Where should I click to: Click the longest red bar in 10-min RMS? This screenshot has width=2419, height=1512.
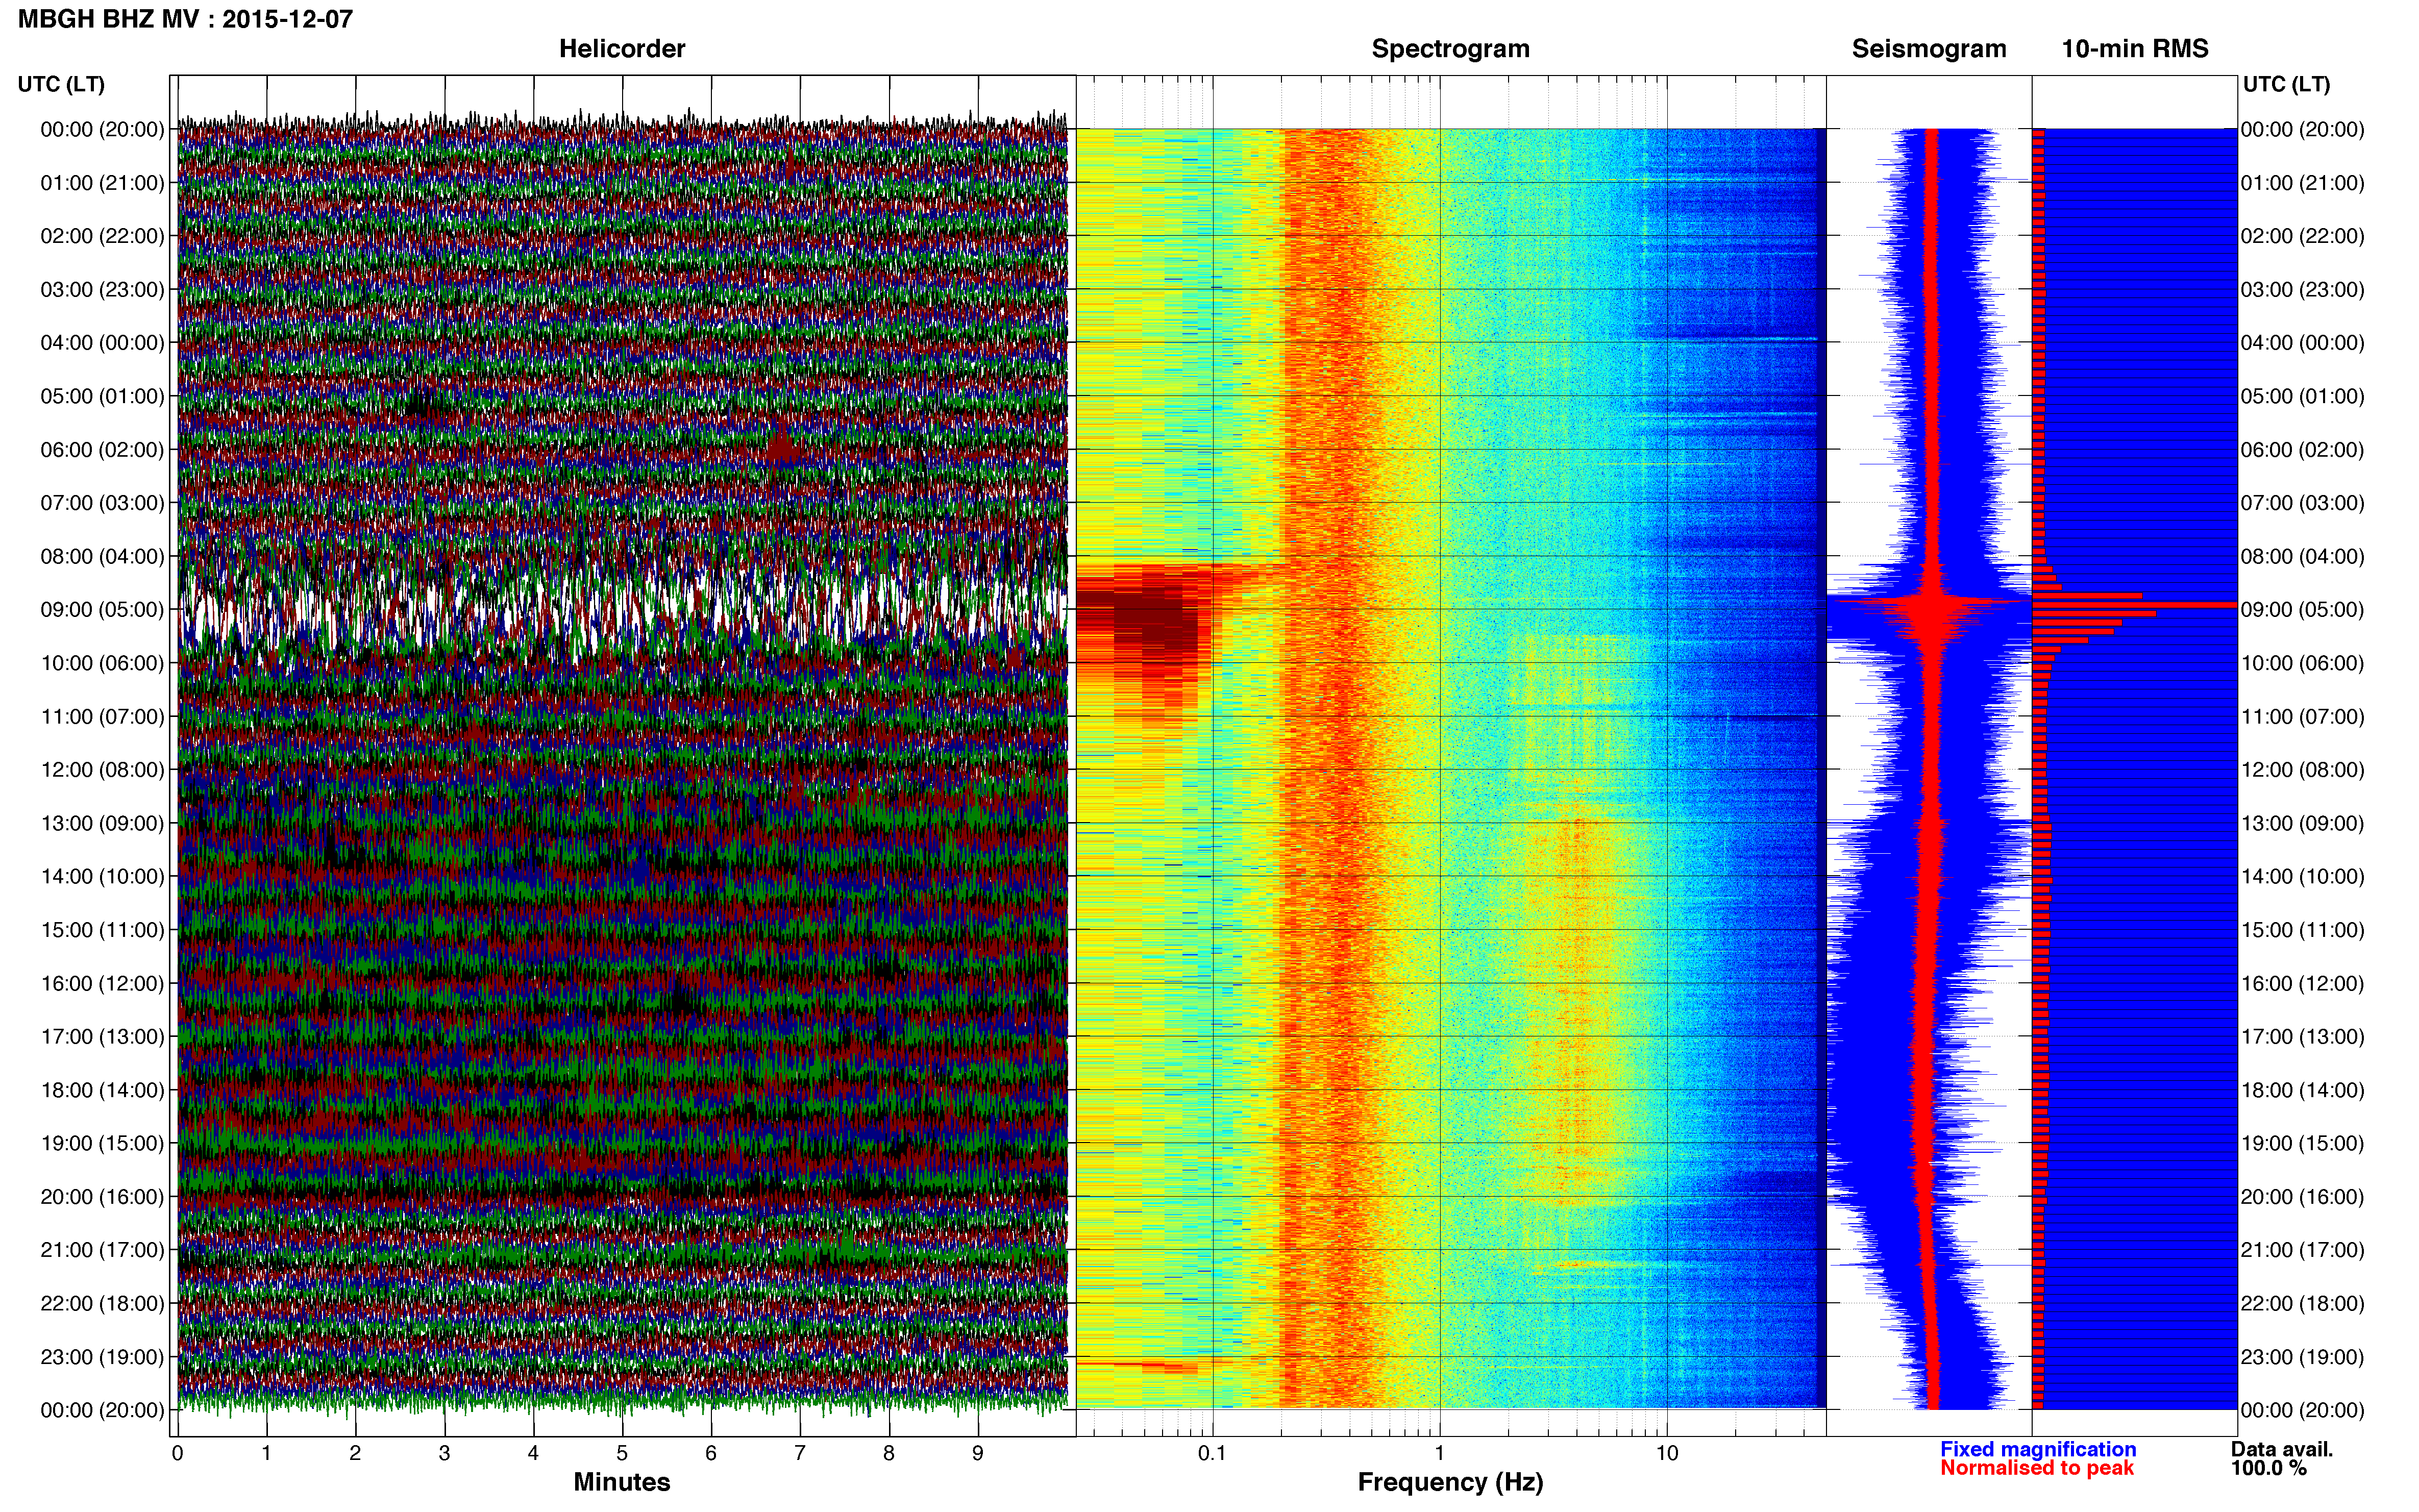click(x=2135, y=605)
